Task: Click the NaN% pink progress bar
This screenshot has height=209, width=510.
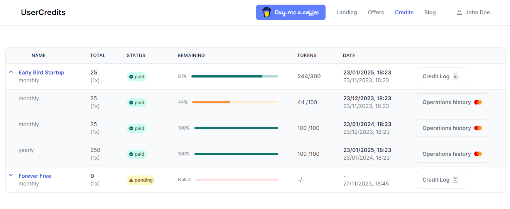Action: pos(237,180)
